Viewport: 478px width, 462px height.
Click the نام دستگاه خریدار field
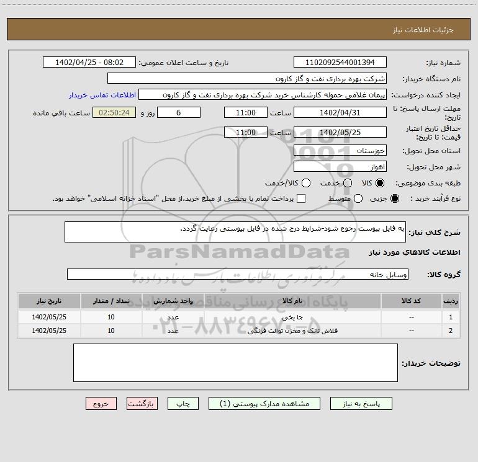coord(247,78)
